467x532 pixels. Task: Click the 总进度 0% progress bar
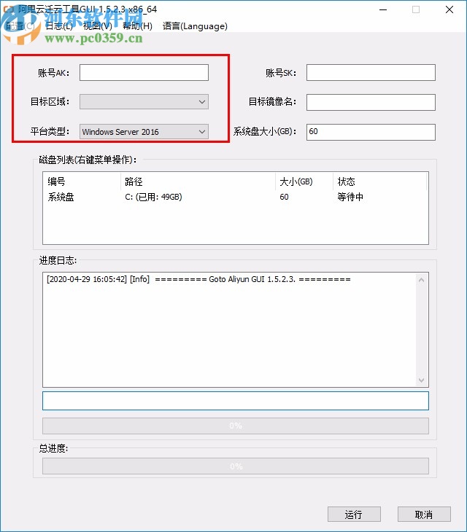pos(236,466)
